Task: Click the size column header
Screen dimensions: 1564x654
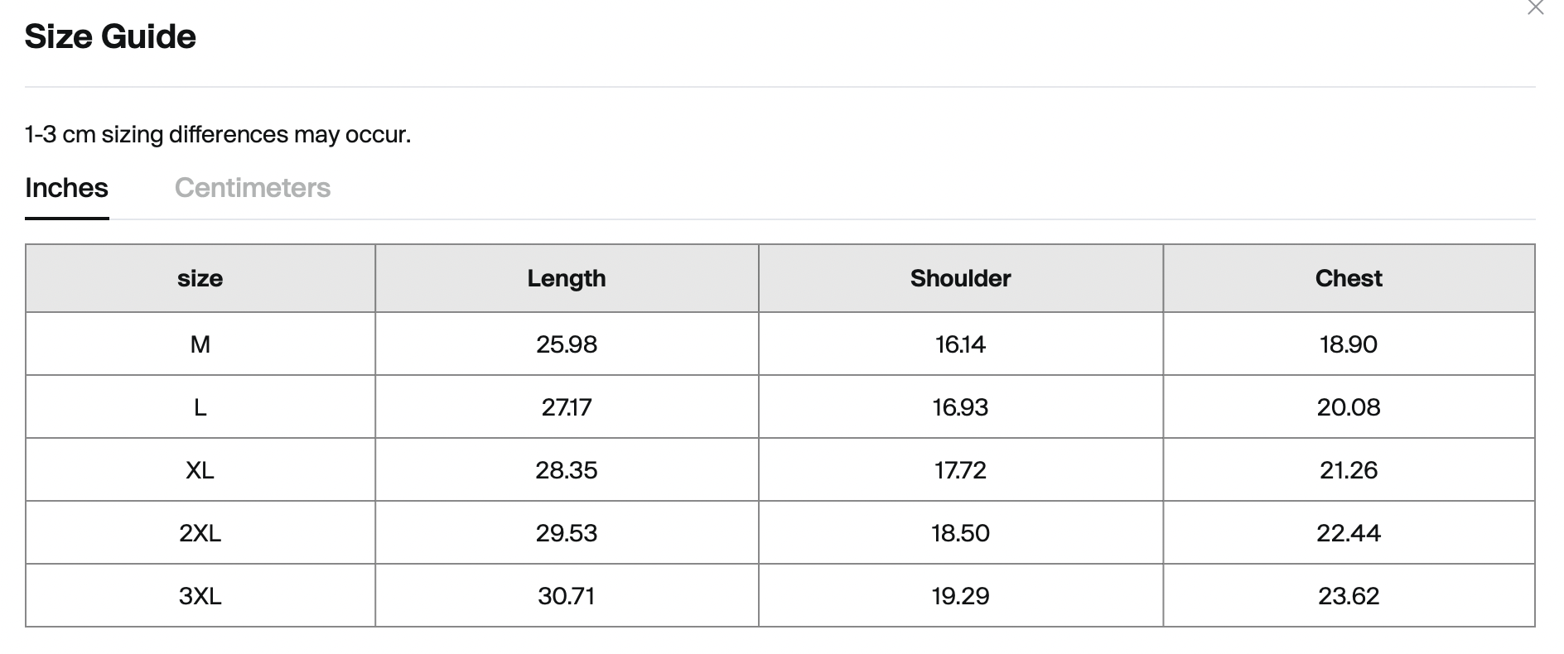Action: coord(200,278)
